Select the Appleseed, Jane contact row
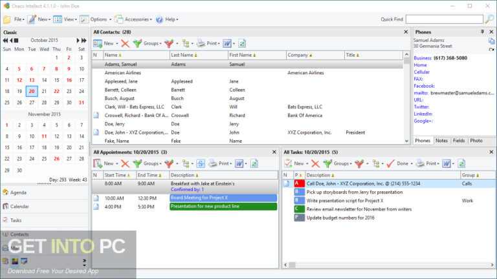Viewport: 497px width, 279px height. tap(248, 81)
